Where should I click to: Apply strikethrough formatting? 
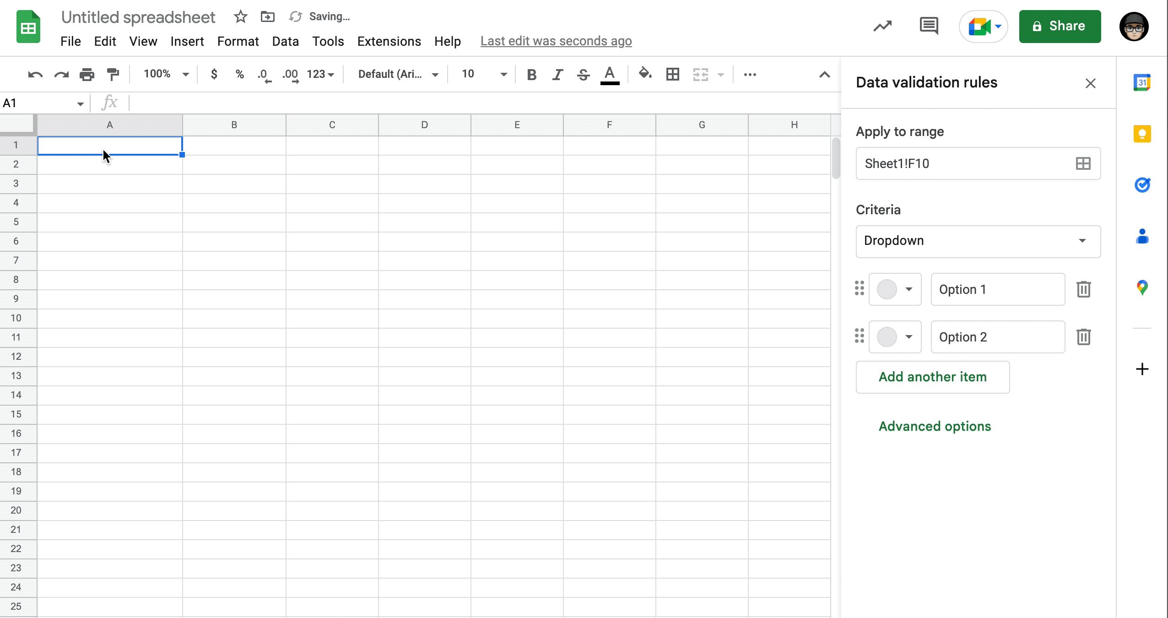point(583,74)
